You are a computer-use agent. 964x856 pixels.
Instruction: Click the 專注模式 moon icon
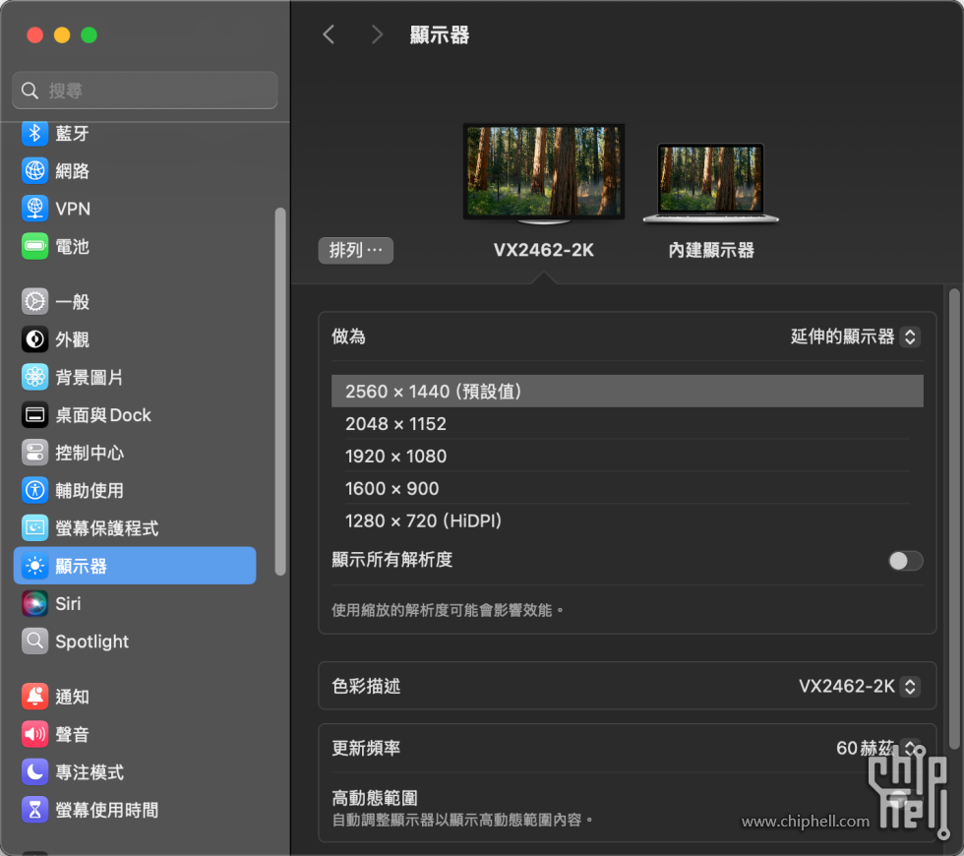tap(35, 772)
